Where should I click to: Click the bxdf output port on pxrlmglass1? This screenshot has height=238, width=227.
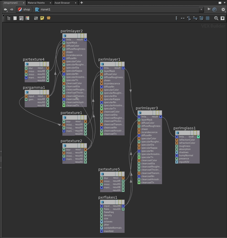[198, 137]
